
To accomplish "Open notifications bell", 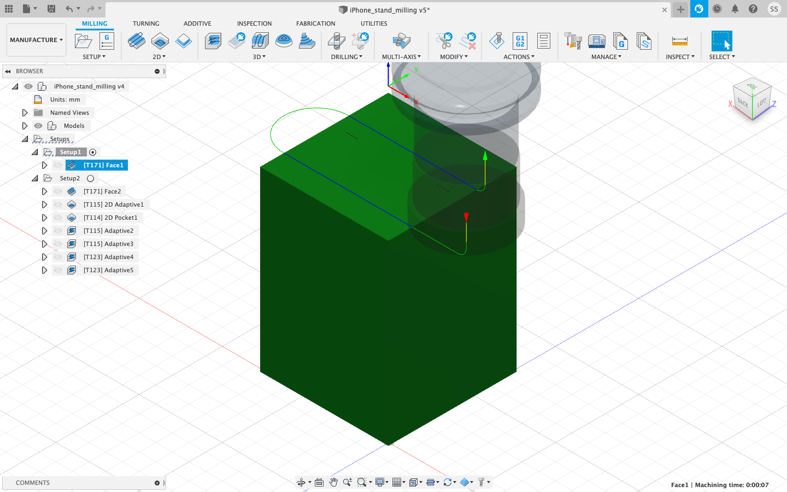I will [735, 9].
